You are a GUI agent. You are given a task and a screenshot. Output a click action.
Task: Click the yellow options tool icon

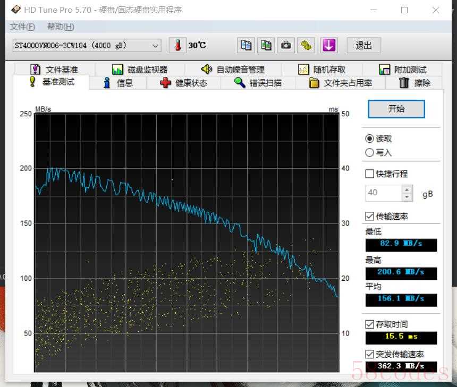306,45
